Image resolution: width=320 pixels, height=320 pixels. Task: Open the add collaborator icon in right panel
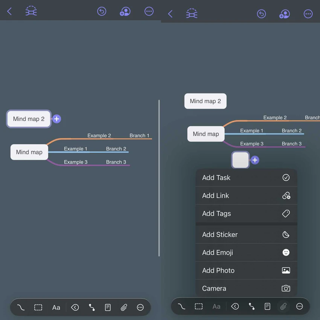click(284, 14)
